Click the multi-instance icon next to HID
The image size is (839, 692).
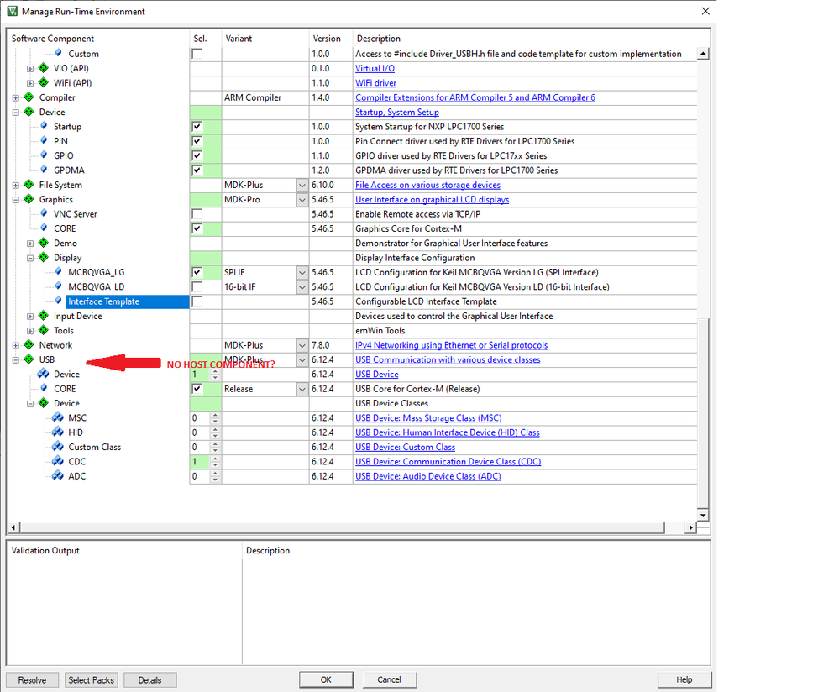pyautogui.click(x=58, y=432)
